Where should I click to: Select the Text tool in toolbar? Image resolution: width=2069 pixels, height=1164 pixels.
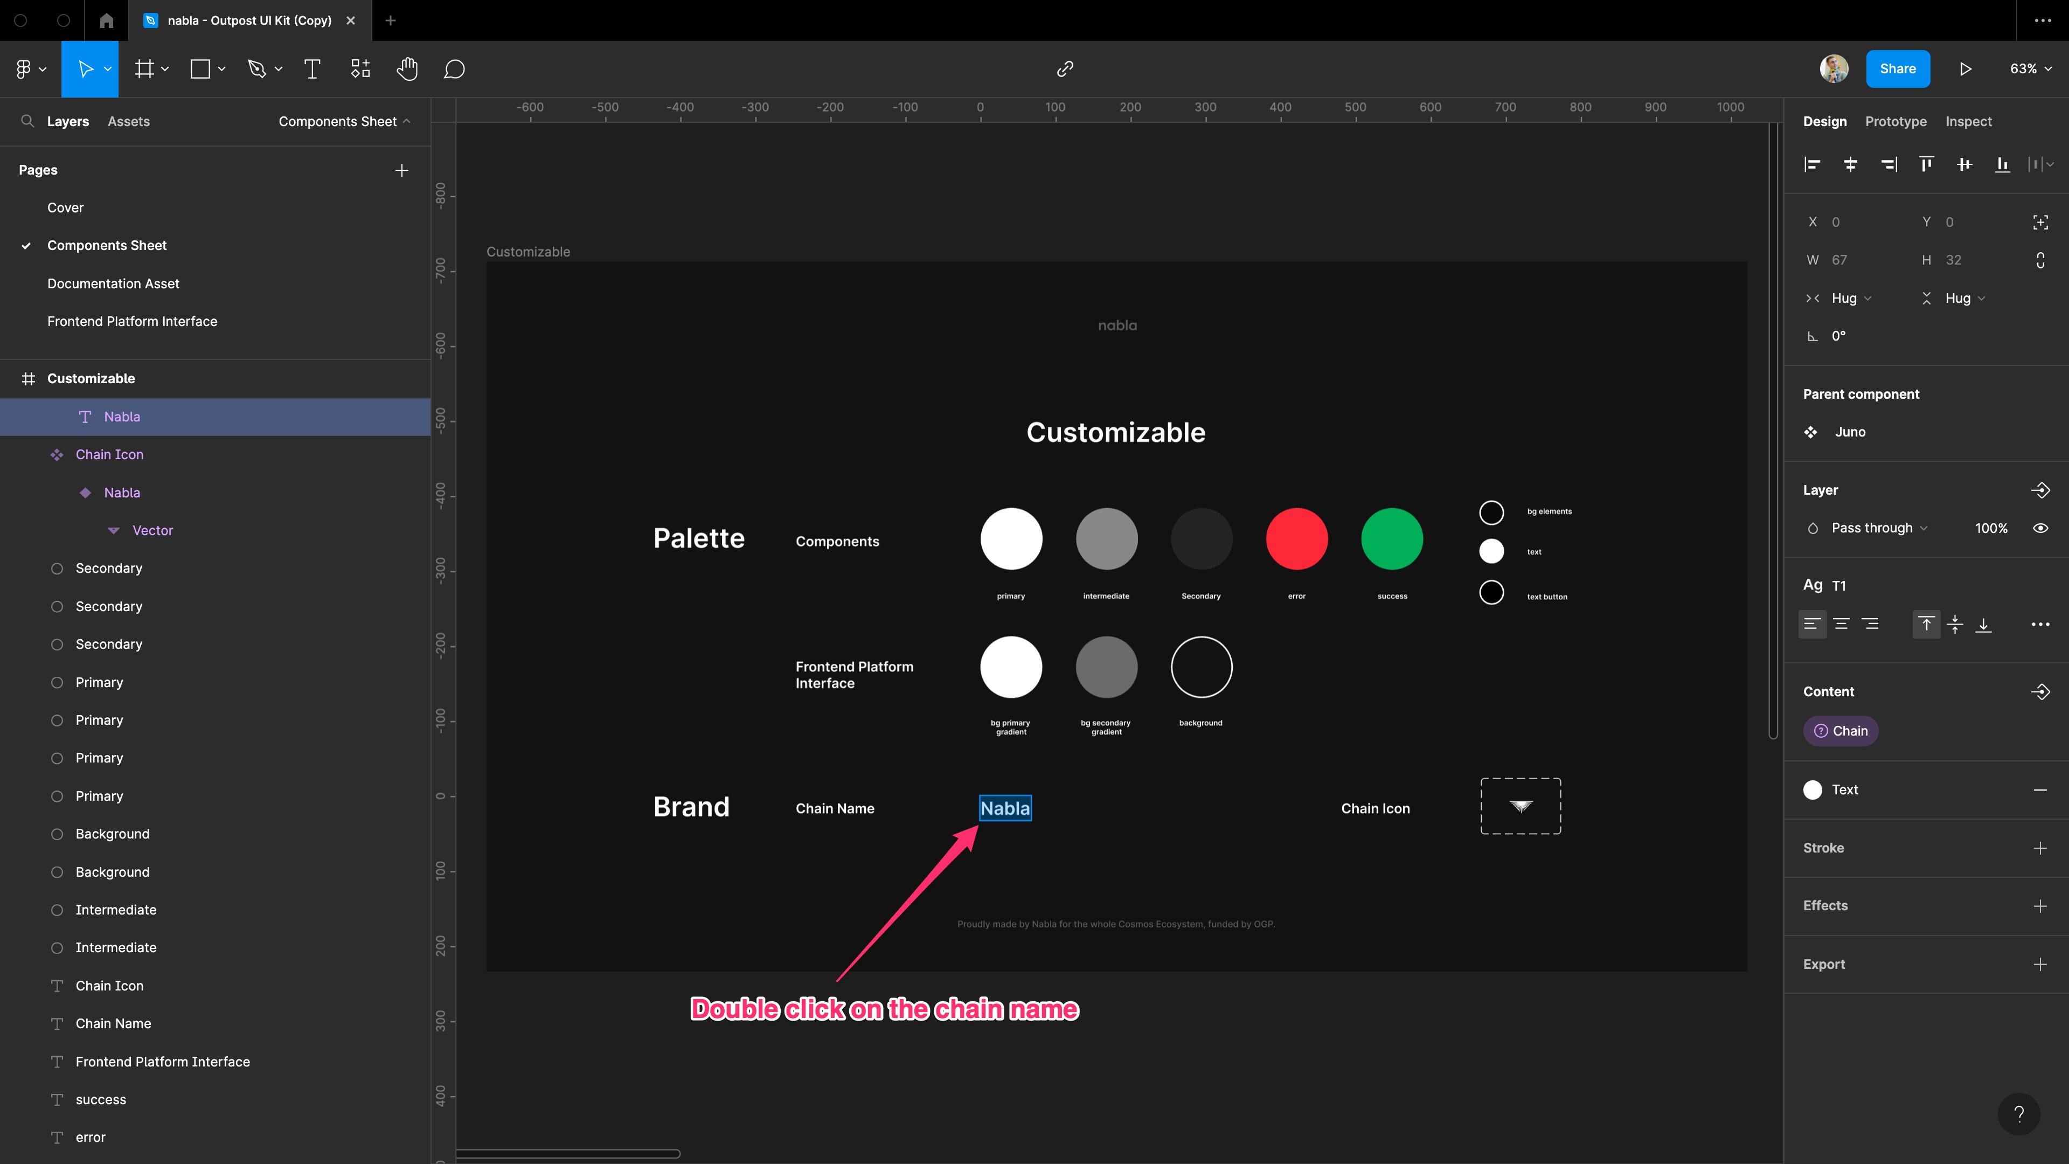[x=311, y=69]
